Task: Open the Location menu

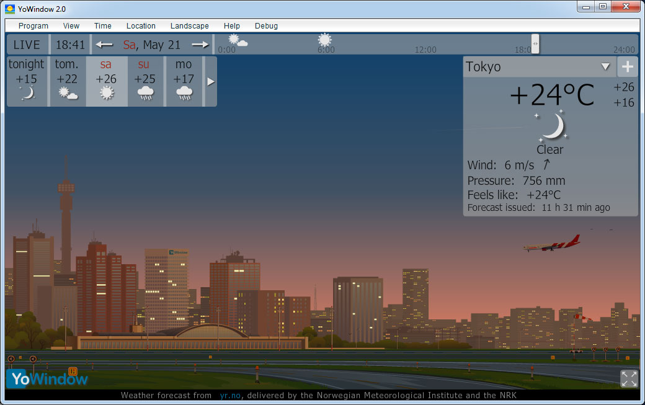Action: (x=141, y=26)
